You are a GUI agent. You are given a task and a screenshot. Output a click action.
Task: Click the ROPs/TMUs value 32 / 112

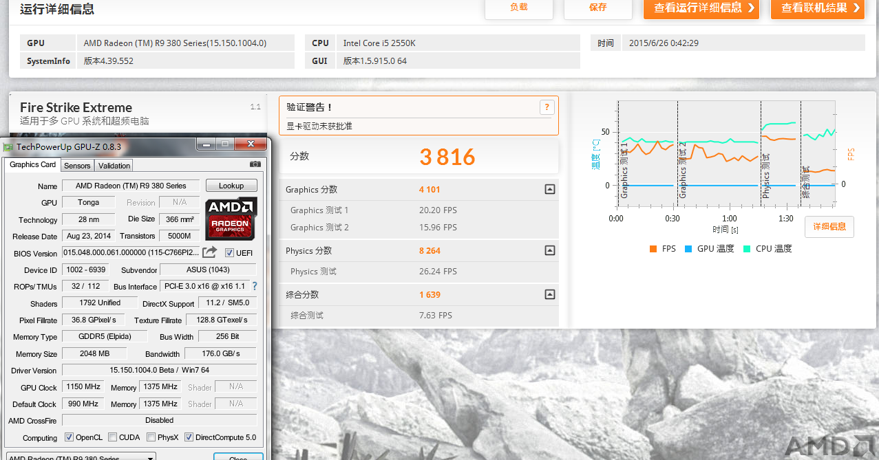point(85,286)
